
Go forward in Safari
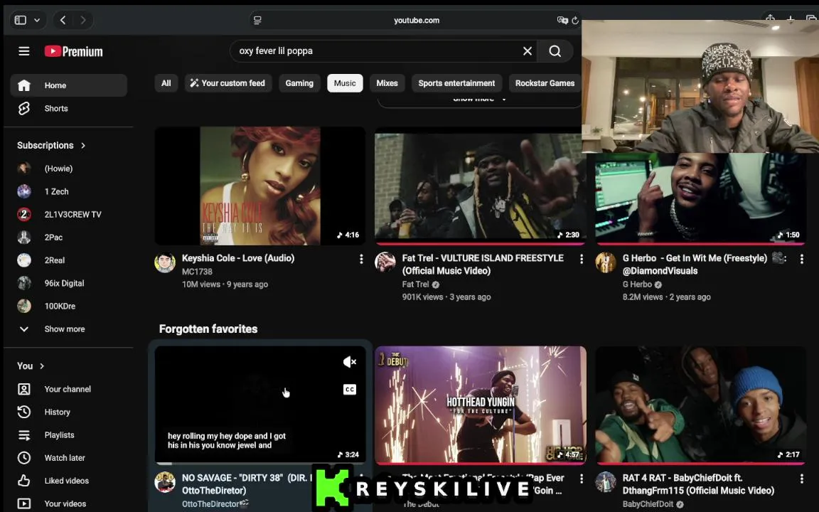(83, 20)
